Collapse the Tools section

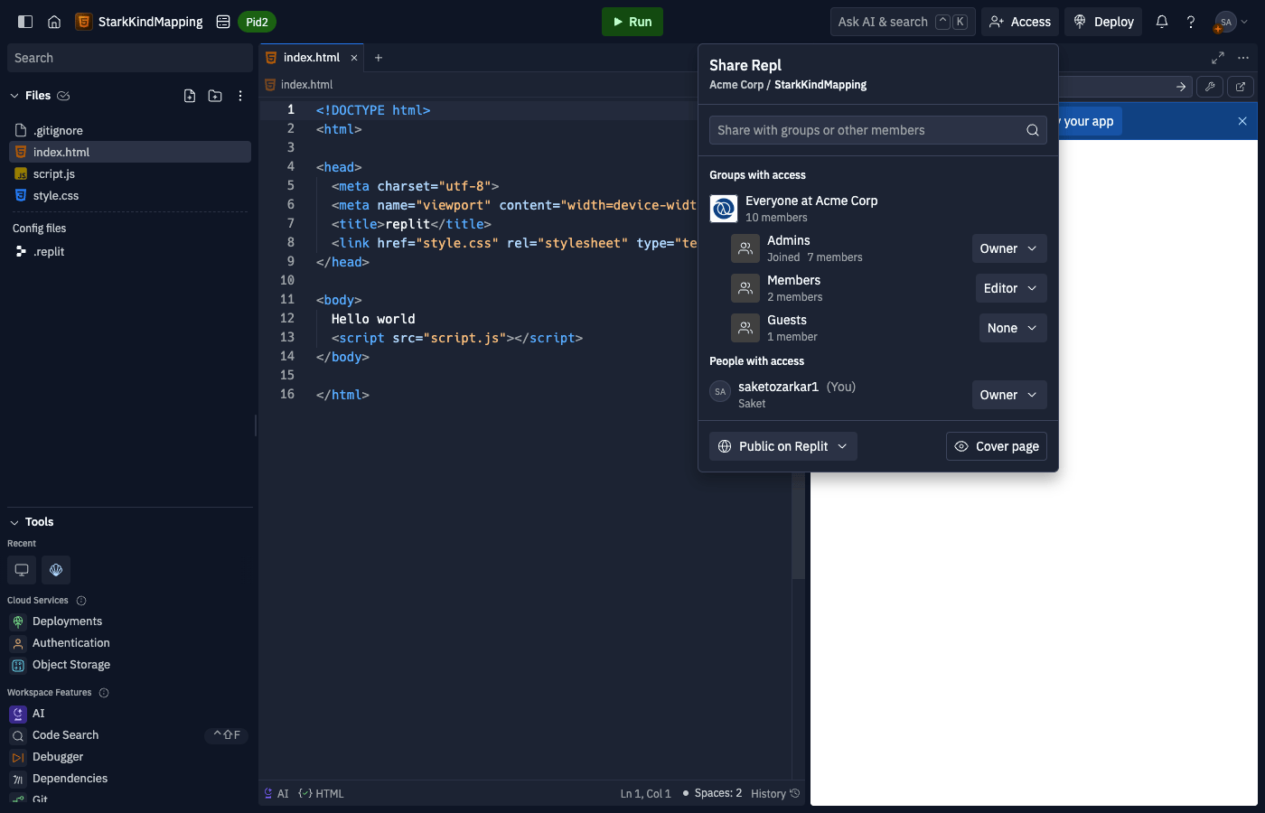(x=14, y=522)
